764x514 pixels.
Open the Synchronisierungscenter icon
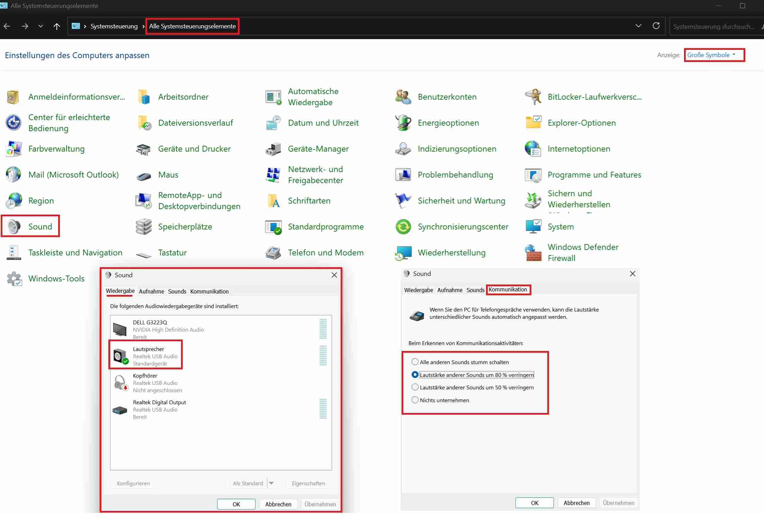click(403, 227)
